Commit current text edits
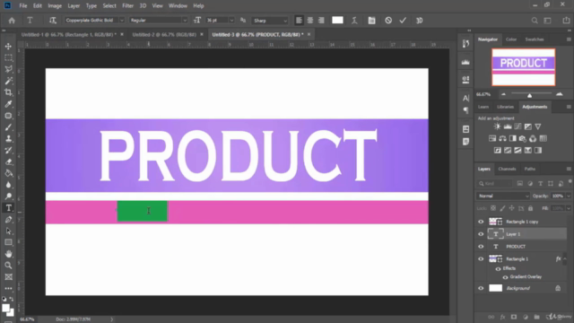Image resolution: width=574 pixels, height=323 pixels. click(403, 21)
